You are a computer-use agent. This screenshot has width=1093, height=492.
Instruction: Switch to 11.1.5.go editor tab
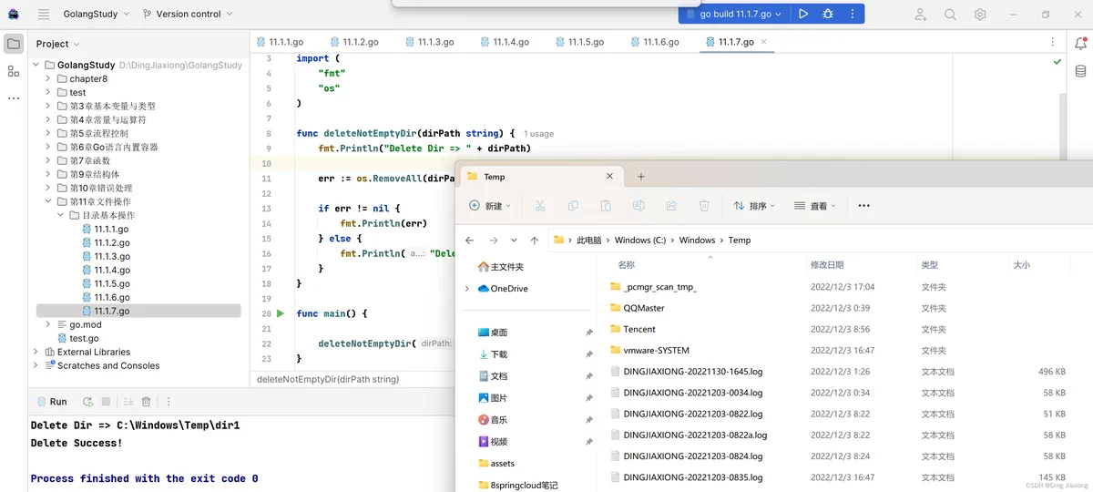(x=579, y=42)
